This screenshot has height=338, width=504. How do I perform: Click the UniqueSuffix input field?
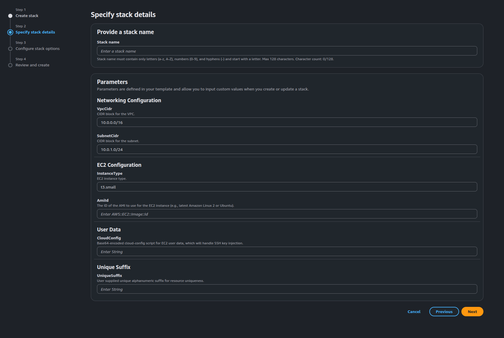[x=287, y=289]
